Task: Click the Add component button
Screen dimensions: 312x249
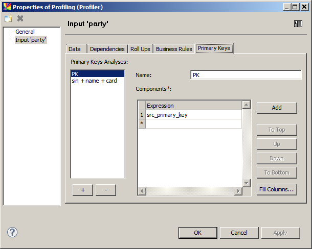Action: (x=276, y=108)
